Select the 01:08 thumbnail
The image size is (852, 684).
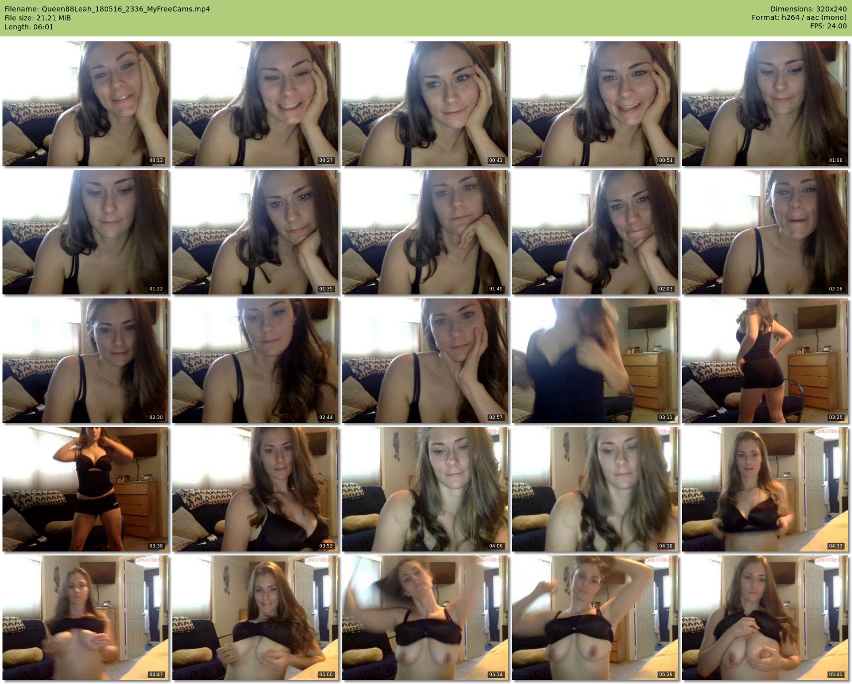click(x=765, y=104)
